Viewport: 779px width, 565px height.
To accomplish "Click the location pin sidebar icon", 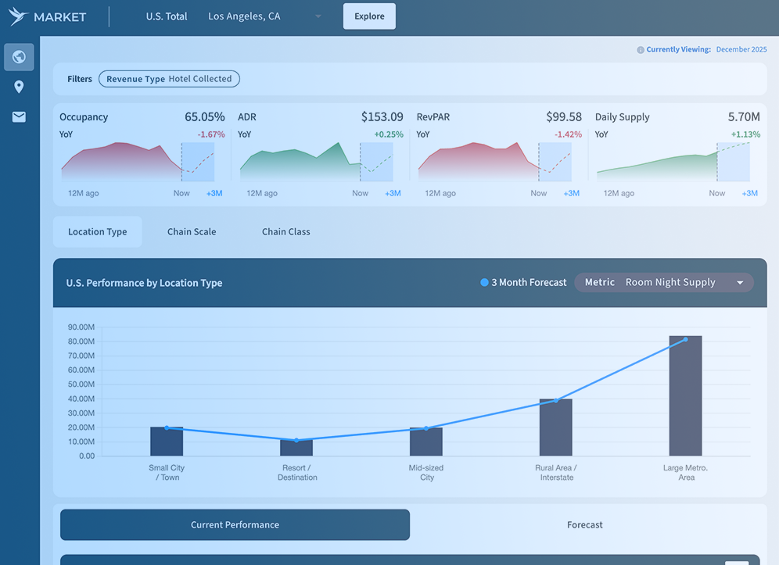I will 19,87.
